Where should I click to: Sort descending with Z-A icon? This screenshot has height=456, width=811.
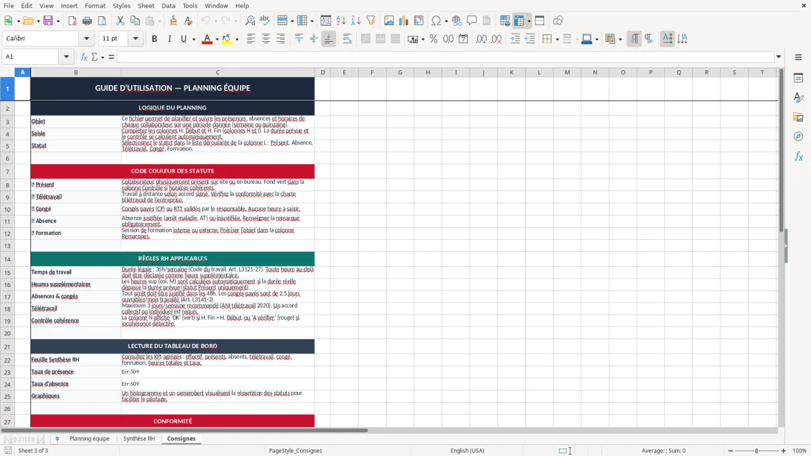tap(355, 21)
